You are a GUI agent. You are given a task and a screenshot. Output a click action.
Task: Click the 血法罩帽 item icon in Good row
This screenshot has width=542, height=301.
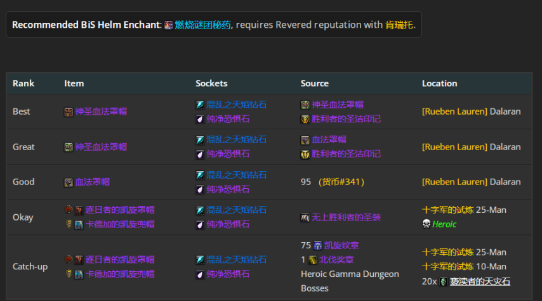tap(69, 182)
